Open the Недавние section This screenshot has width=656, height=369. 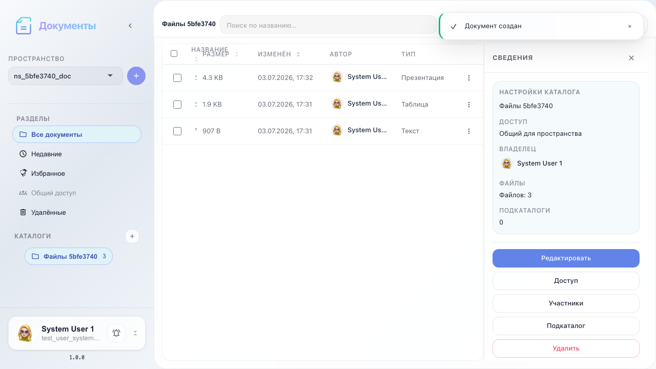(77, 154)
